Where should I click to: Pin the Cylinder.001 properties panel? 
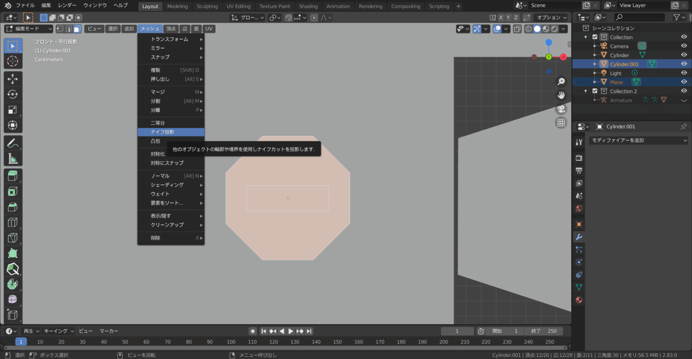coord(683,127)
